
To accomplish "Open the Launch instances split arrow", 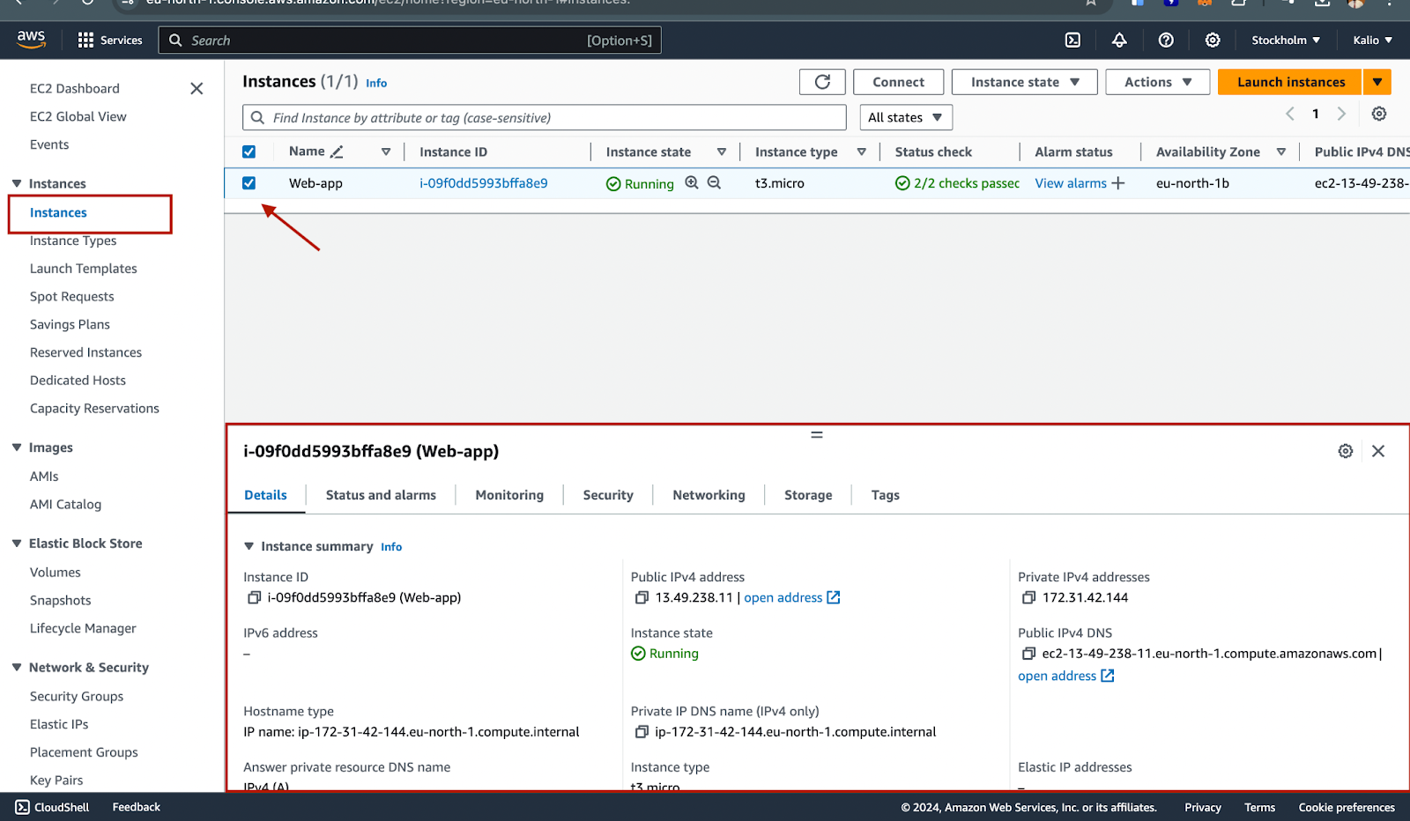I will [x=1377, y=82].
